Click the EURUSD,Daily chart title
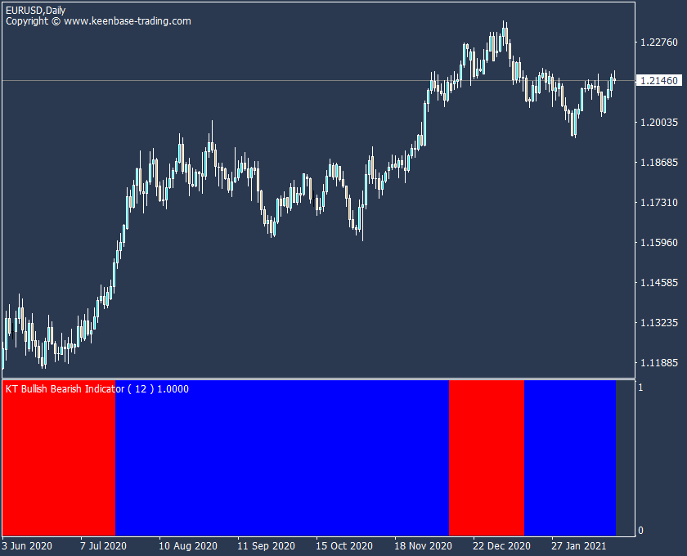 [x=35, y=10]
